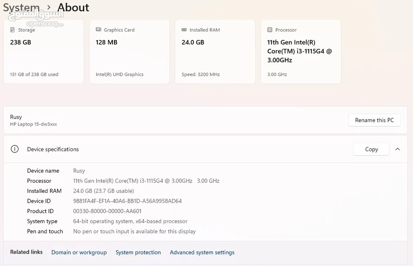Click the Storage disk icon
Image resolution: width=413 pixels, height=266 pixels.
pyautogui.click(x=12, y=30)
